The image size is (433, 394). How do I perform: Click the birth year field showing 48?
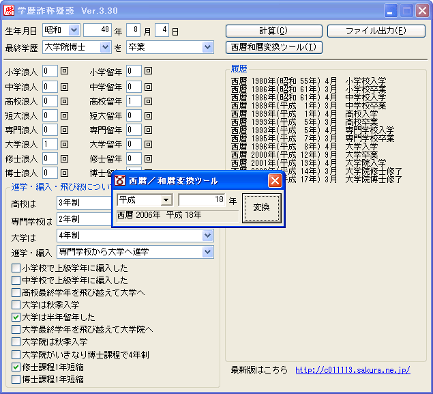97,30
